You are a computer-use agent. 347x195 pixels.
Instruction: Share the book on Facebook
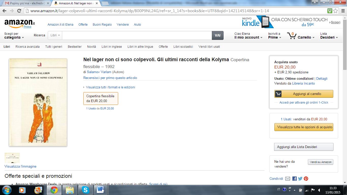coord(294,178)
